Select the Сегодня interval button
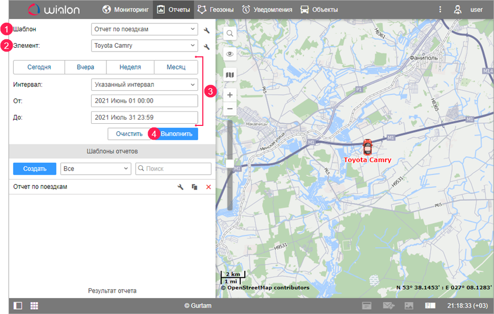 coord(39,67)
